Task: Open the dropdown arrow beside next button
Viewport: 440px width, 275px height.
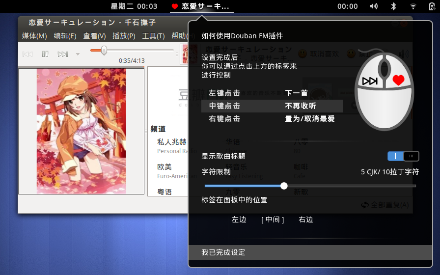Action: 78,54
